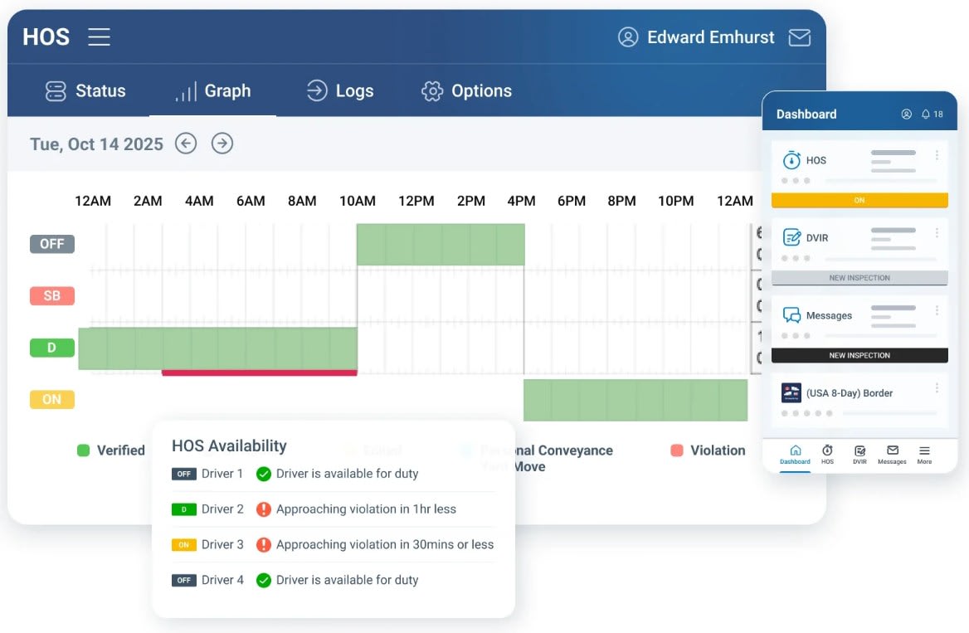Open the Options tab

[x=466, y=91]
